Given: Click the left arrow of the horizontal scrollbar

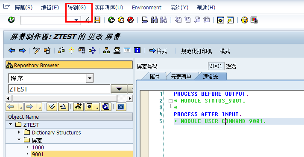Looking at the screenshot, I should point(8,98).
